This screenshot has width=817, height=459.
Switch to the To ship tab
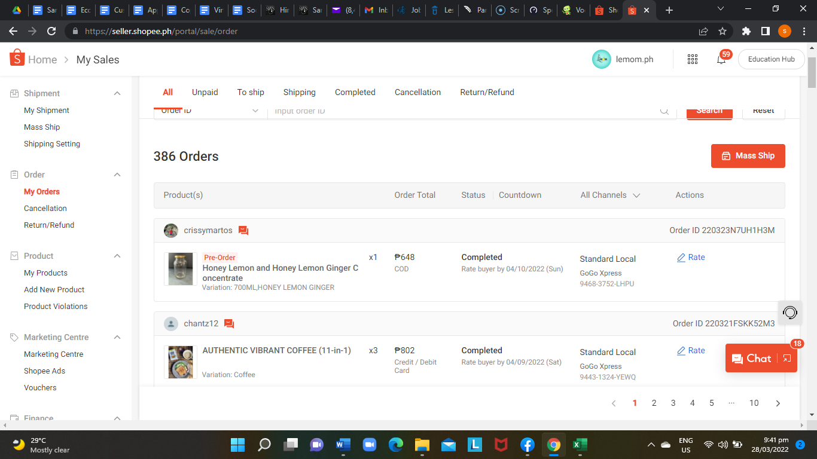pos(251,92)
